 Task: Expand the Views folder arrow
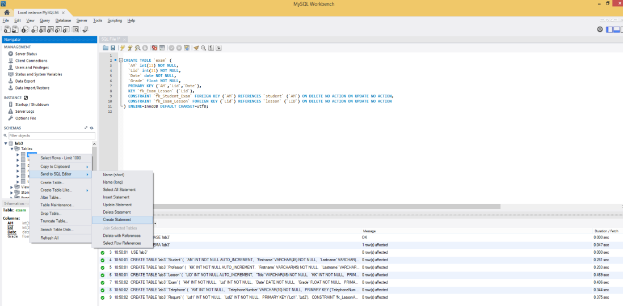12,187
